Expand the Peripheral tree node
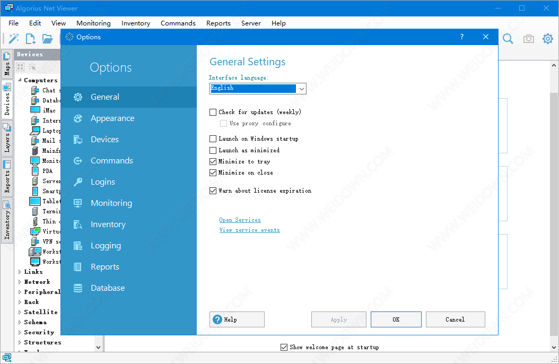The width and height of the screenshot is (559, 364). click(x=20, y=292)
